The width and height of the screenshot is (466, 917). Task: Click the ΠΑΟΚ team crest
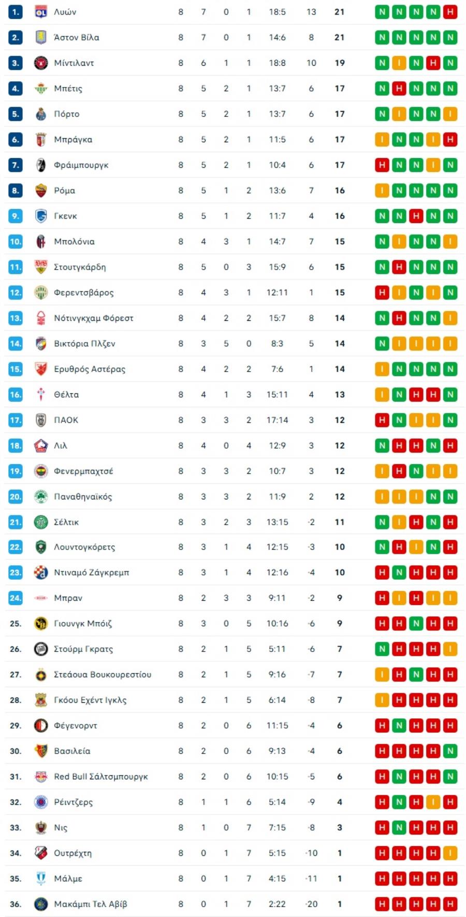[41, 420]
